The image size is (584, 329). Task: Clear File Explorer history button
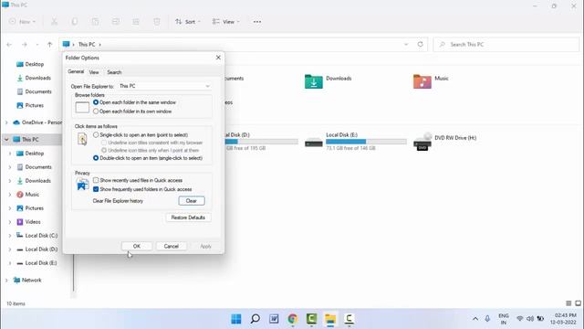[192, 201]
